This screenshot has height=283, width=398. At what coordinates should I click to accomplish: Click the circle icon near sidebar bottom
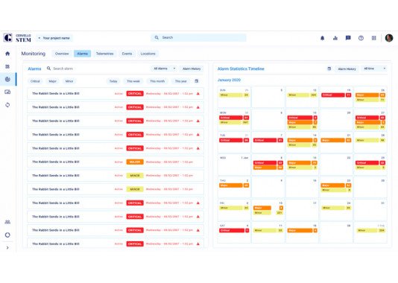click(x=7, y=235)
